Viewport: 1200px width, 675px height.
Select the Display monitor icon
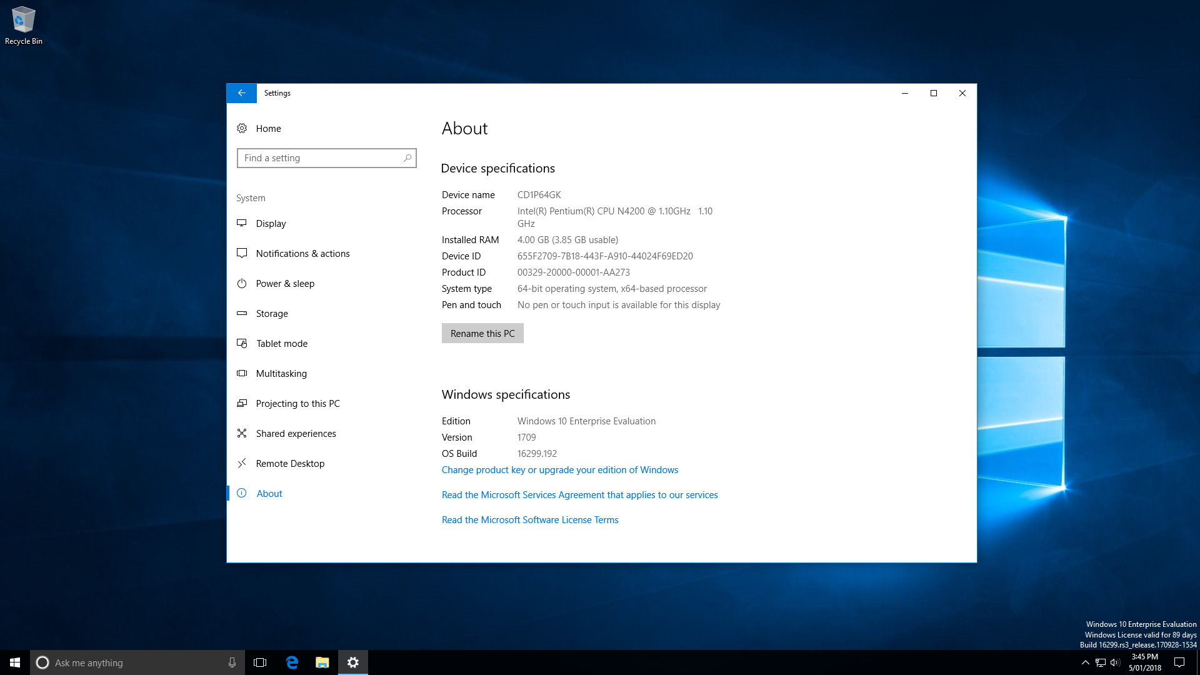pyautogui.click(x=242, y=223)
